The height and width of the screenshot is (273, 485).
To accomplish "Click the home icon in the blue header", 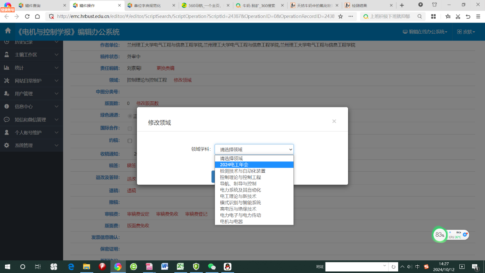I will (x=8, y=31).
